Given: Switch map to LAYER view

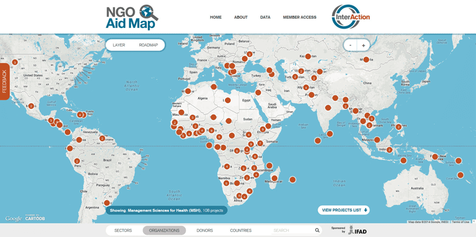Looking at the screenshot, I should [x=119, y=45].
